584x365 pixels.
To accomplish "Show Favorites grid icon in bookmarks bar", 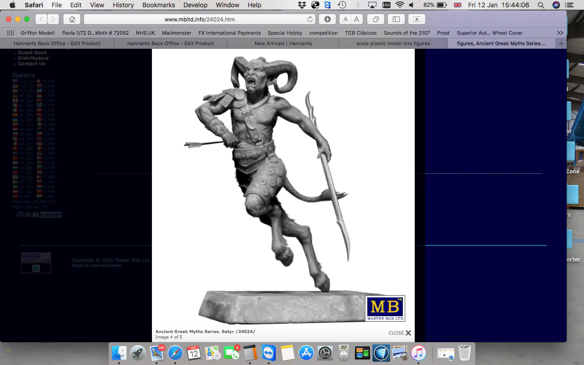I will [10, 33].
